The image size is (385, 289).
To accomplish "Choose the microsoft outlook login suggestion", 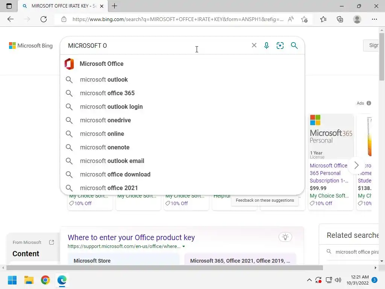I will click(182, 106).
